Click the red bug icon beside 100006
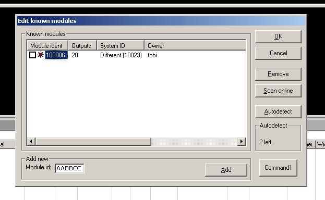 [x=41, y=55]
